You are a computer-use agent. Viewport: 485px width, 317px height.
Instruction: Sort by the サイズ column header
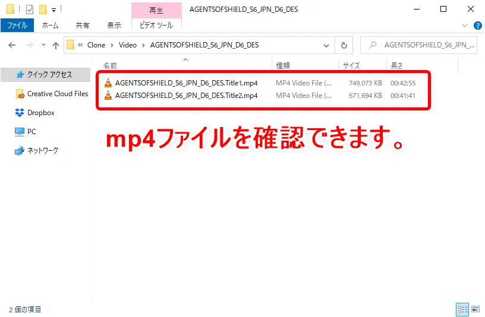[x=351, y=65]
